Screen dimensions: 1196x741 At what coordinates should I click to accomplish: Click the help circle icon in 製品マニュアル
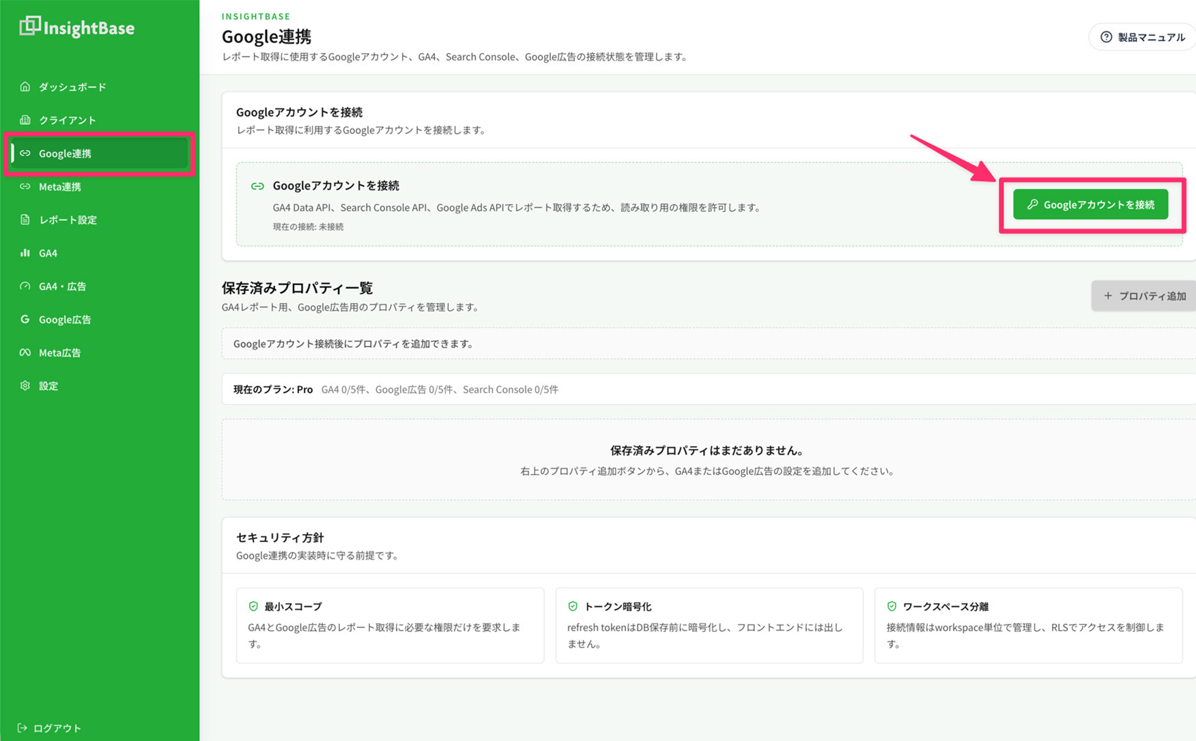coord(1106,37)
